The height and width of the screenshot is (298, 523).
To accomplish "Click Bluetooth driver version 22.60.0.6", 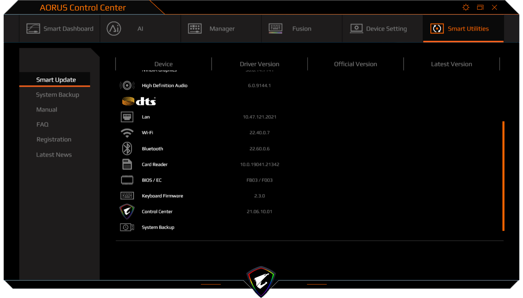I will [x=259, y=149].
